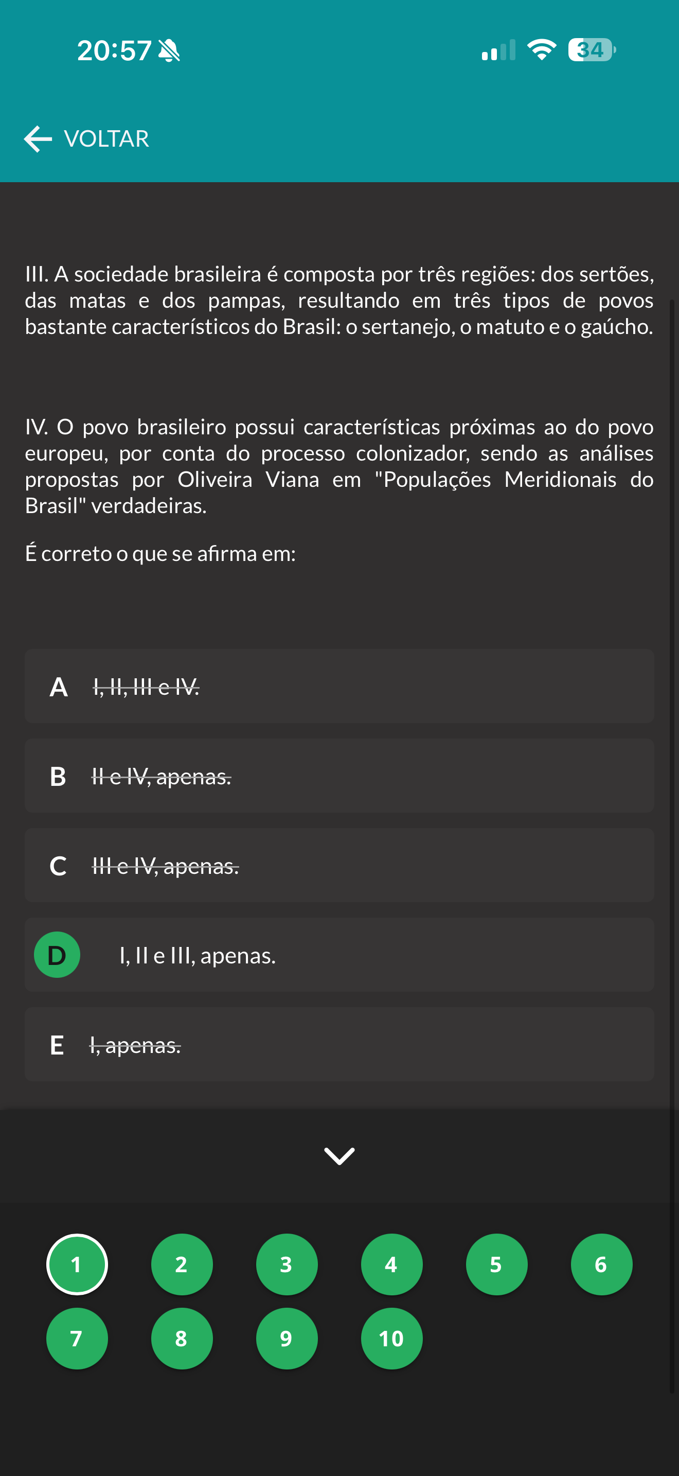Tap the battery level indicator
This screenshot has height=1476, width=679.
tap(592, 50)
